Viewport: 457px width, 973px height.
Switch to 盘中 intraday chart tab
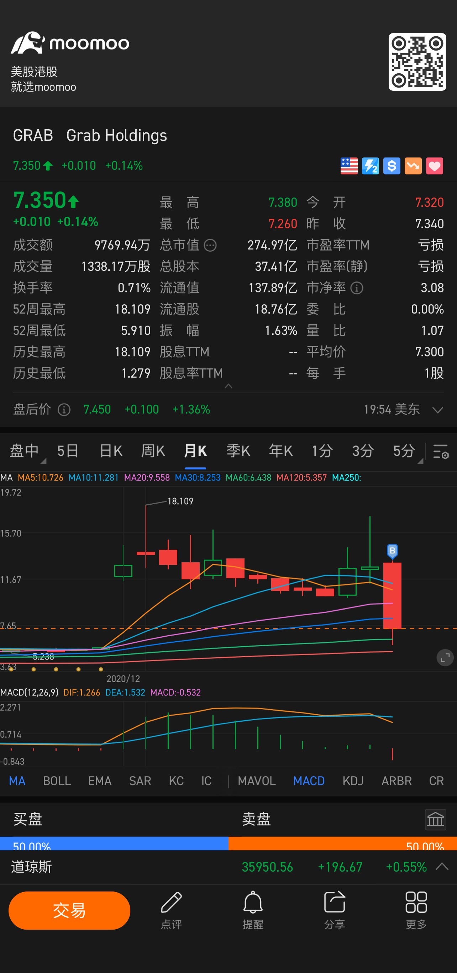click(24, 451)
